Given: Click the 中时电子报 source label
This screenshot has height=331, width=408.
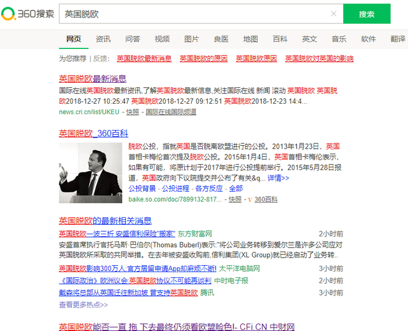Looking at the screenshot, I should click(x=231, y=280).
